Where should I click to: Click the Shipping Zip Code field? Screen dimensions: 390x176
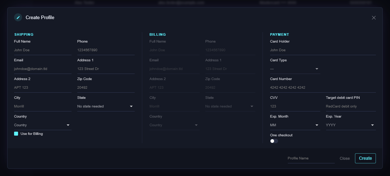click(x=106, y=88)
